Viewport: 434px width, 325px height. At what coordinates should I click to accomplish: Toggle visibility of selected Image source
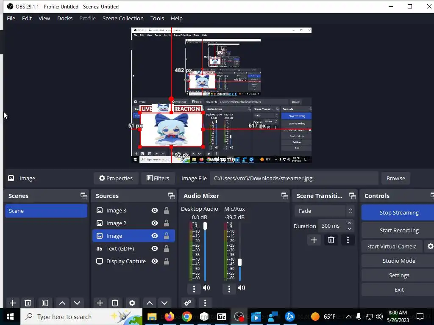point(155,236)
